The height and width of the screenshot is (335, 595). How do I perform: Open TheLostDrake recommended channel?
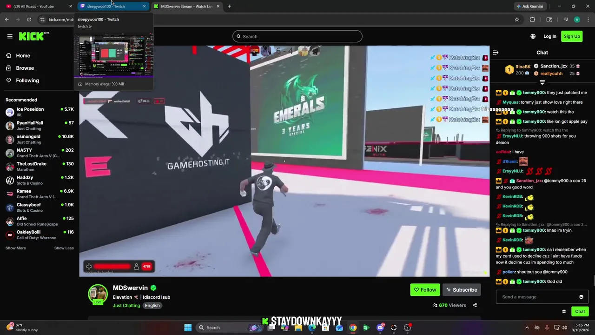click(40, 167)
